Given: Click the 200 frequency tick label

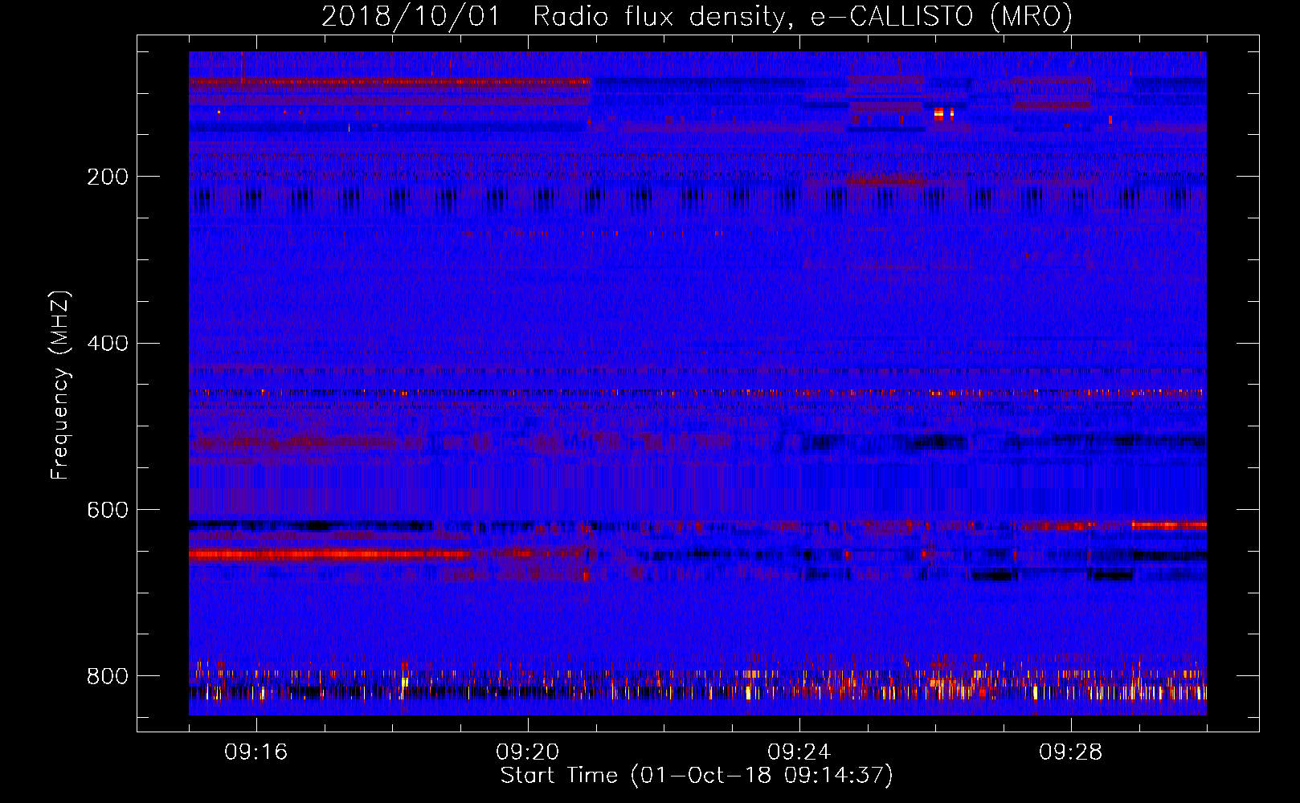Looking at the screenshot, I should tap(108, 177).
